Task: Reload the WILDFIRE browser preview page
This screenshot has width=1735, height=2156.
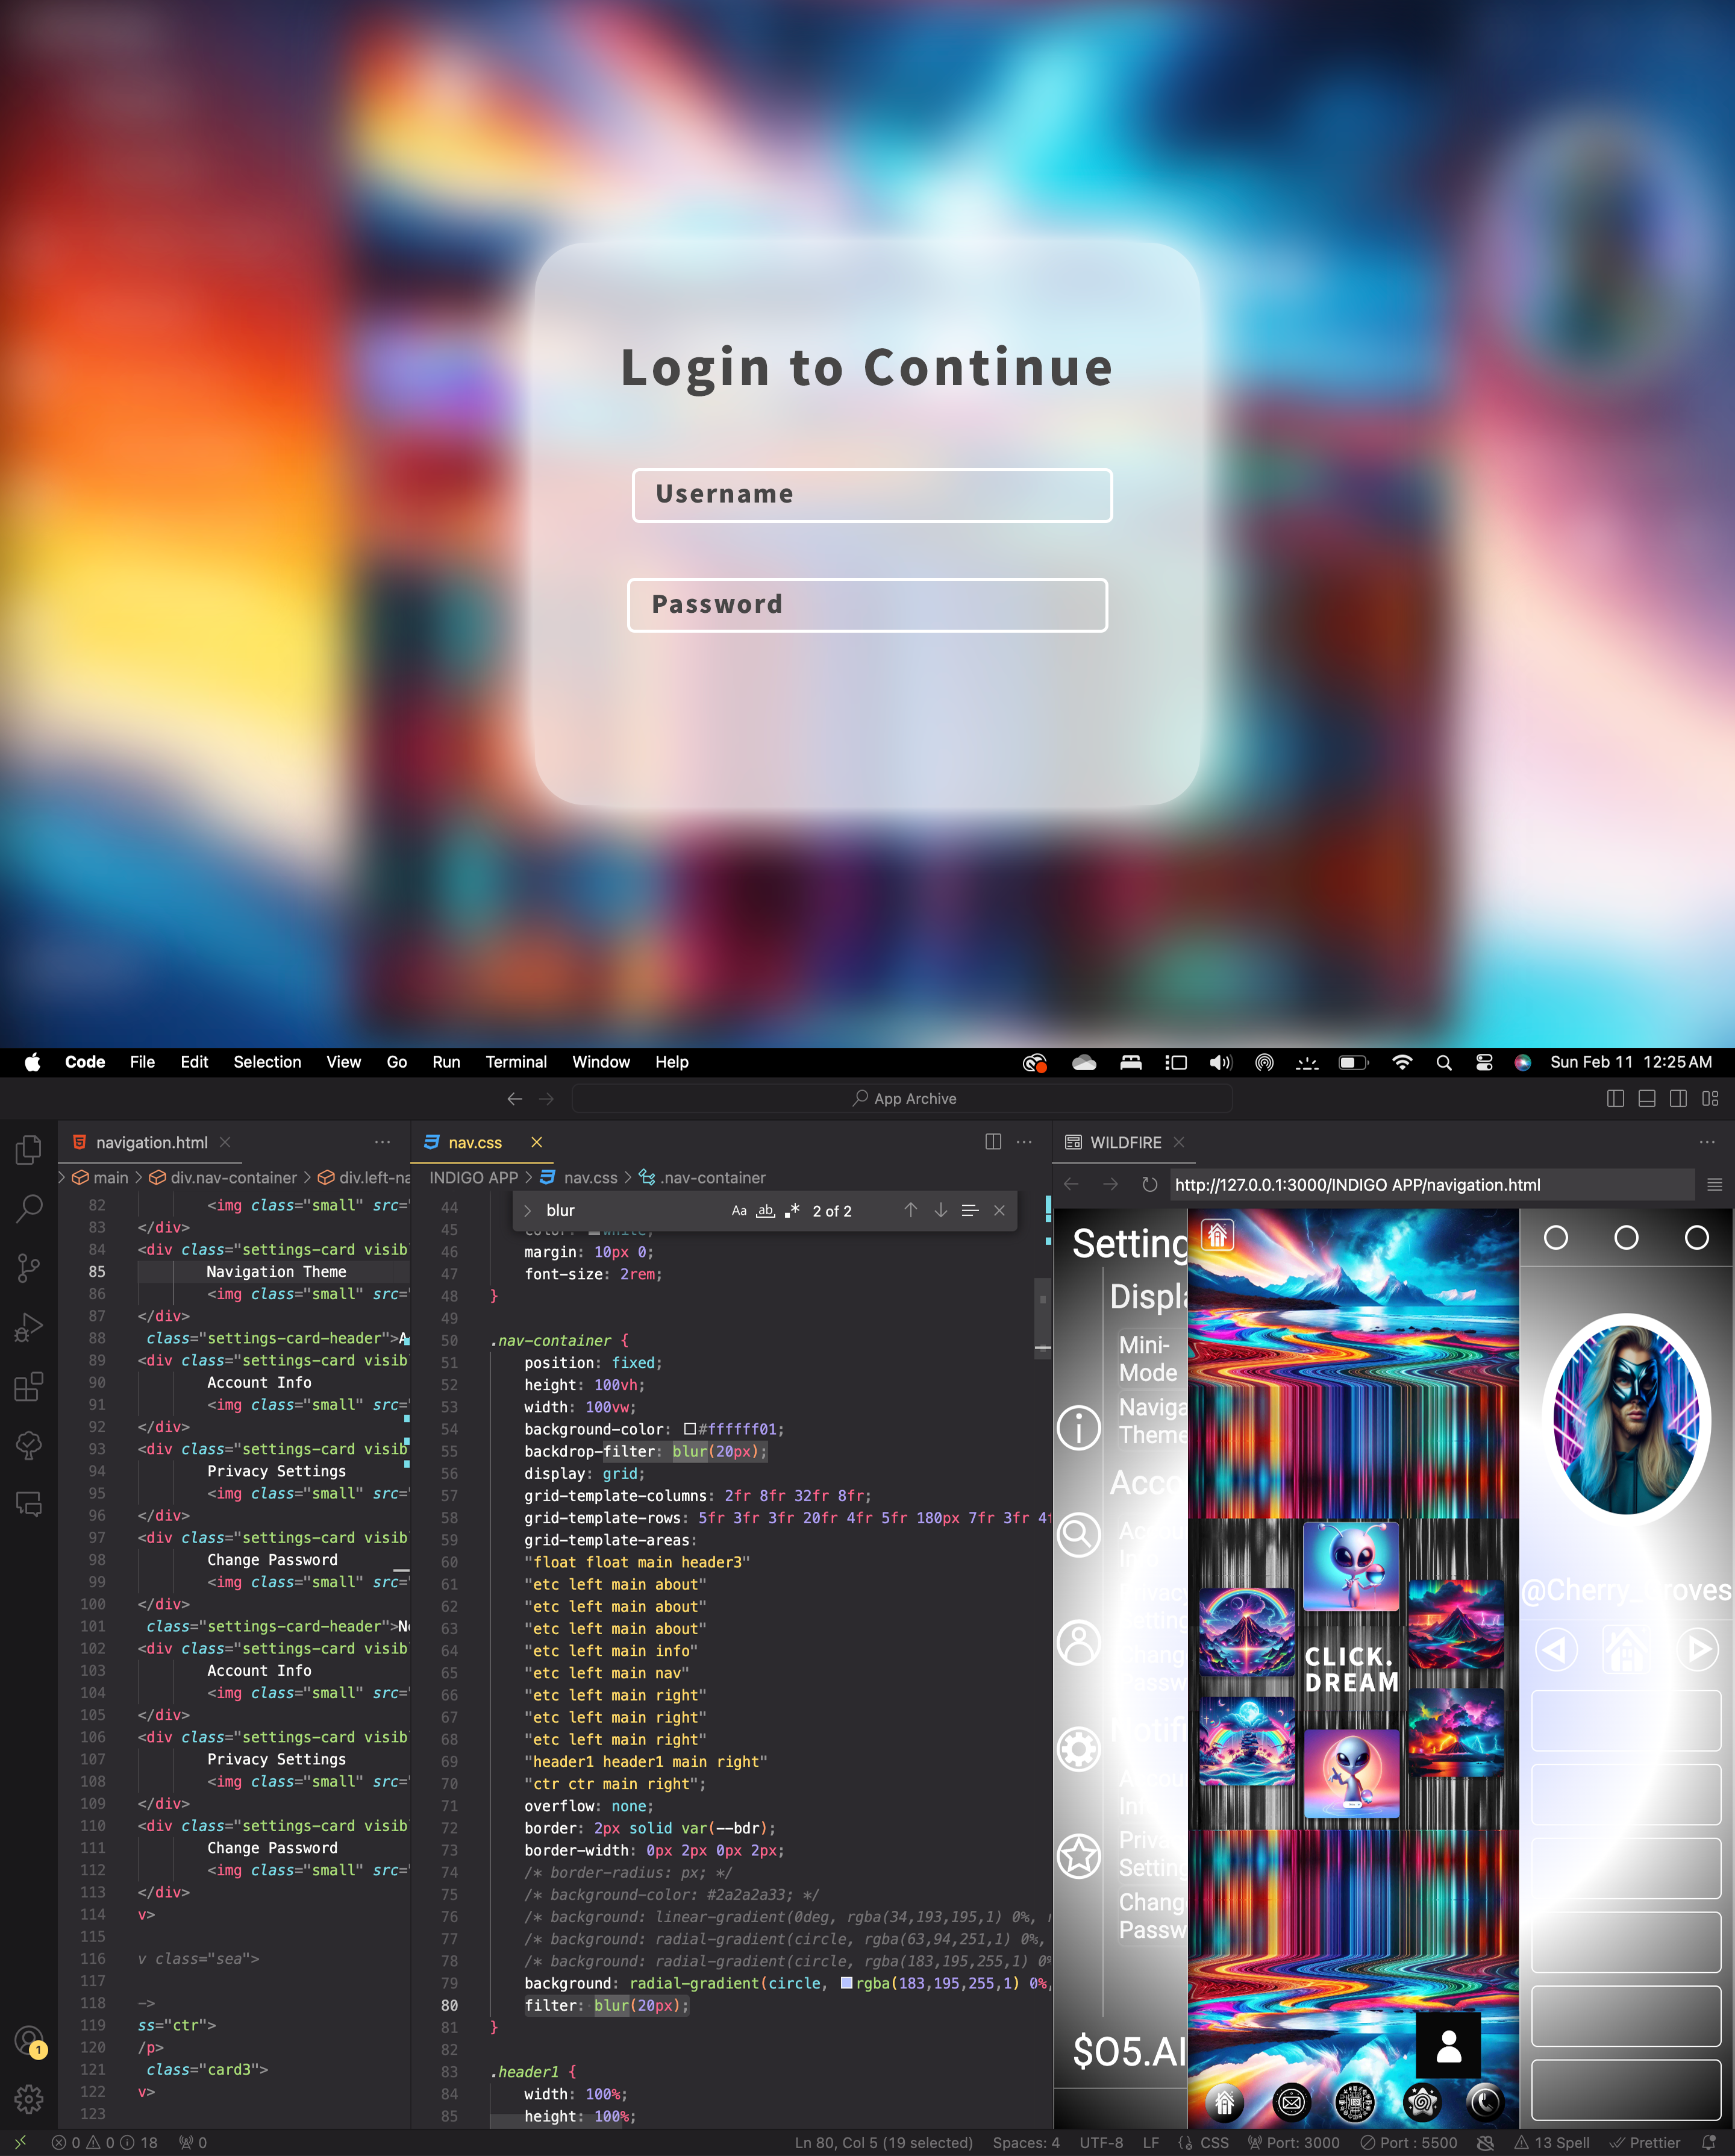Action: [1149, 1185]
